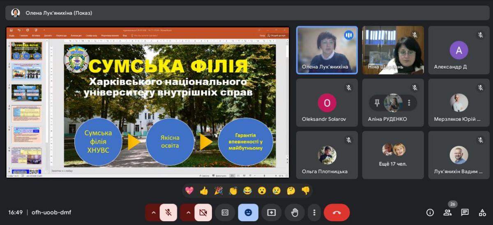Open the Дизайн ribbon tab

(x=48, y=36)
